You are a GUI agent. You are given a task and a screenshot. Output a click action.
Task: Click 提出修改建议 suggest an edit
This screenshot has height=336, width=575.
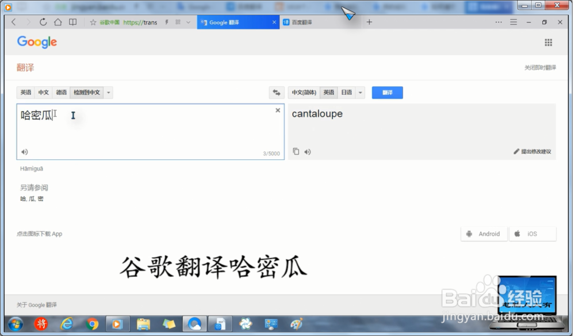532,151
